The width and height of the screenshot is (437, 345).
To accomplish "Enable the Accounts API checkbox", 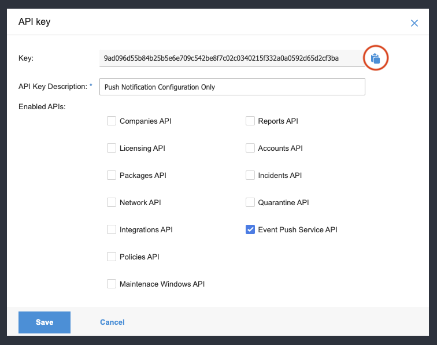I will (250, 149).
